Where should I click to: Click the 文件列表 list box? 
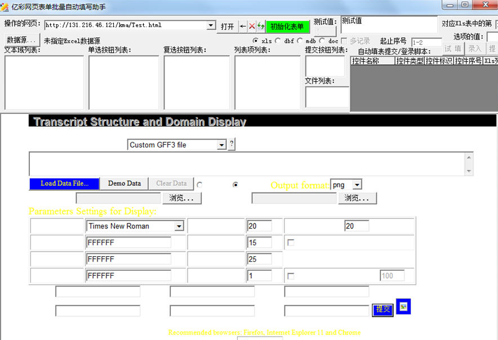pyautogui.click(x=327, y=97)
